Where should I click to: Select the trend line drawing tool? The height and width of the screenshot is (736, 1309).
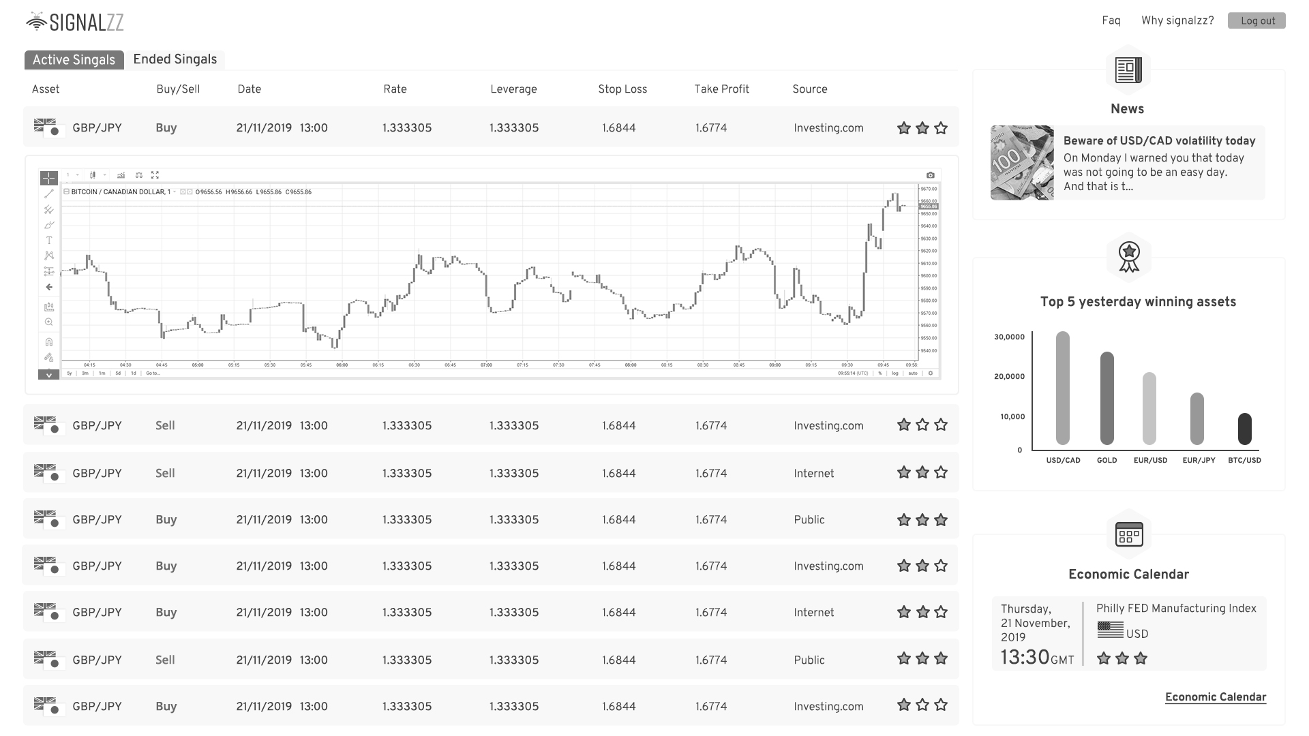(48, 194)
